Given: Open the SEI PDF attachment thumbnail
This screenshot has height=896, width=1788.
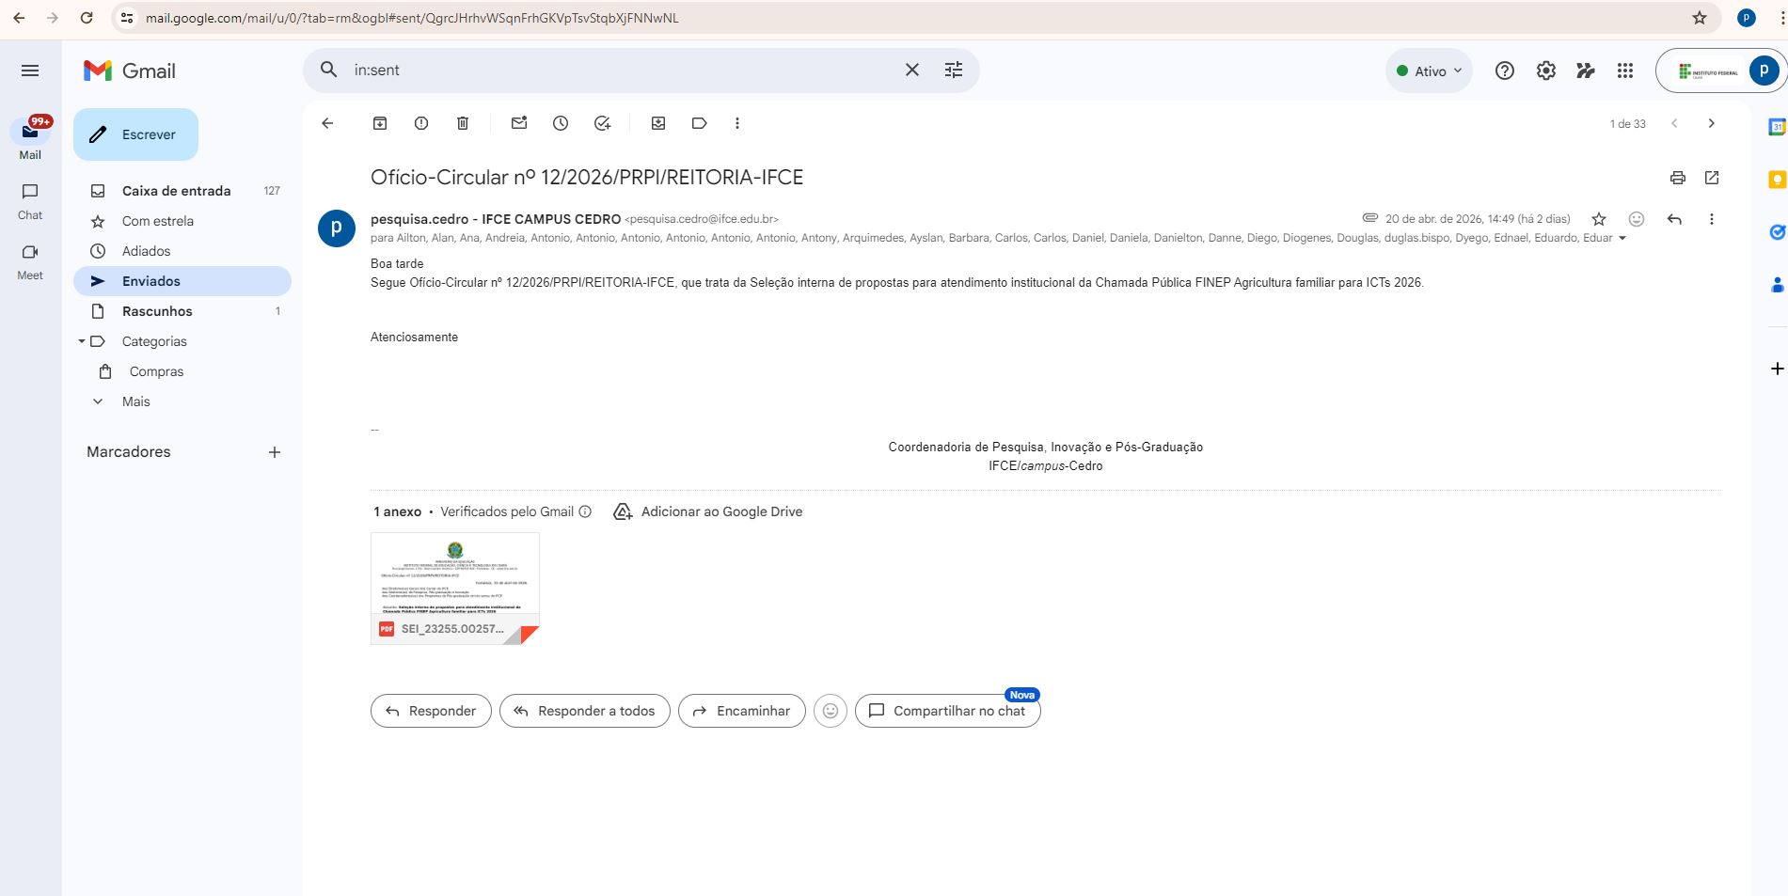Looking at the screenshot, I should click(x=455, y=588).
